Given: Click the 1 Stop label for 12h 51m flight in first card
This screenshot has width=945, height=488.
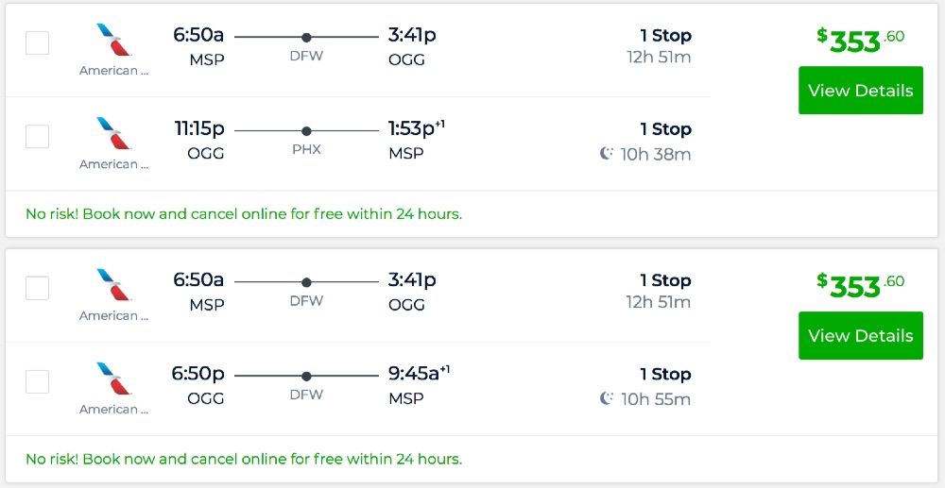Looking at the screenshot, I should [x=665, y=36].
